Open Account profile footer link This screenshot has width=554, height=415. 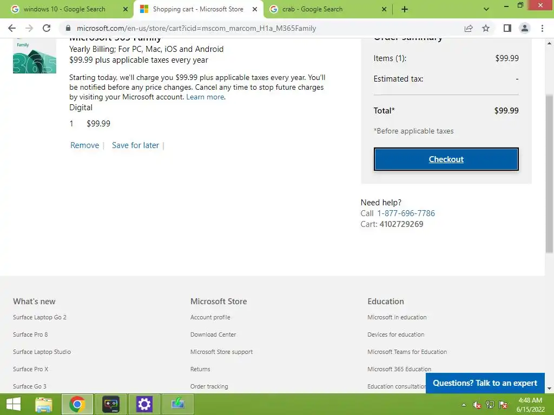[210, 317]
